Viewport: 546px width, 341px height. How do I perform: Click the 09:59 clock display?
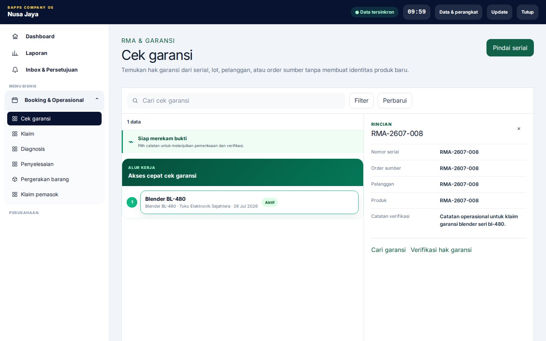point(416,12)
